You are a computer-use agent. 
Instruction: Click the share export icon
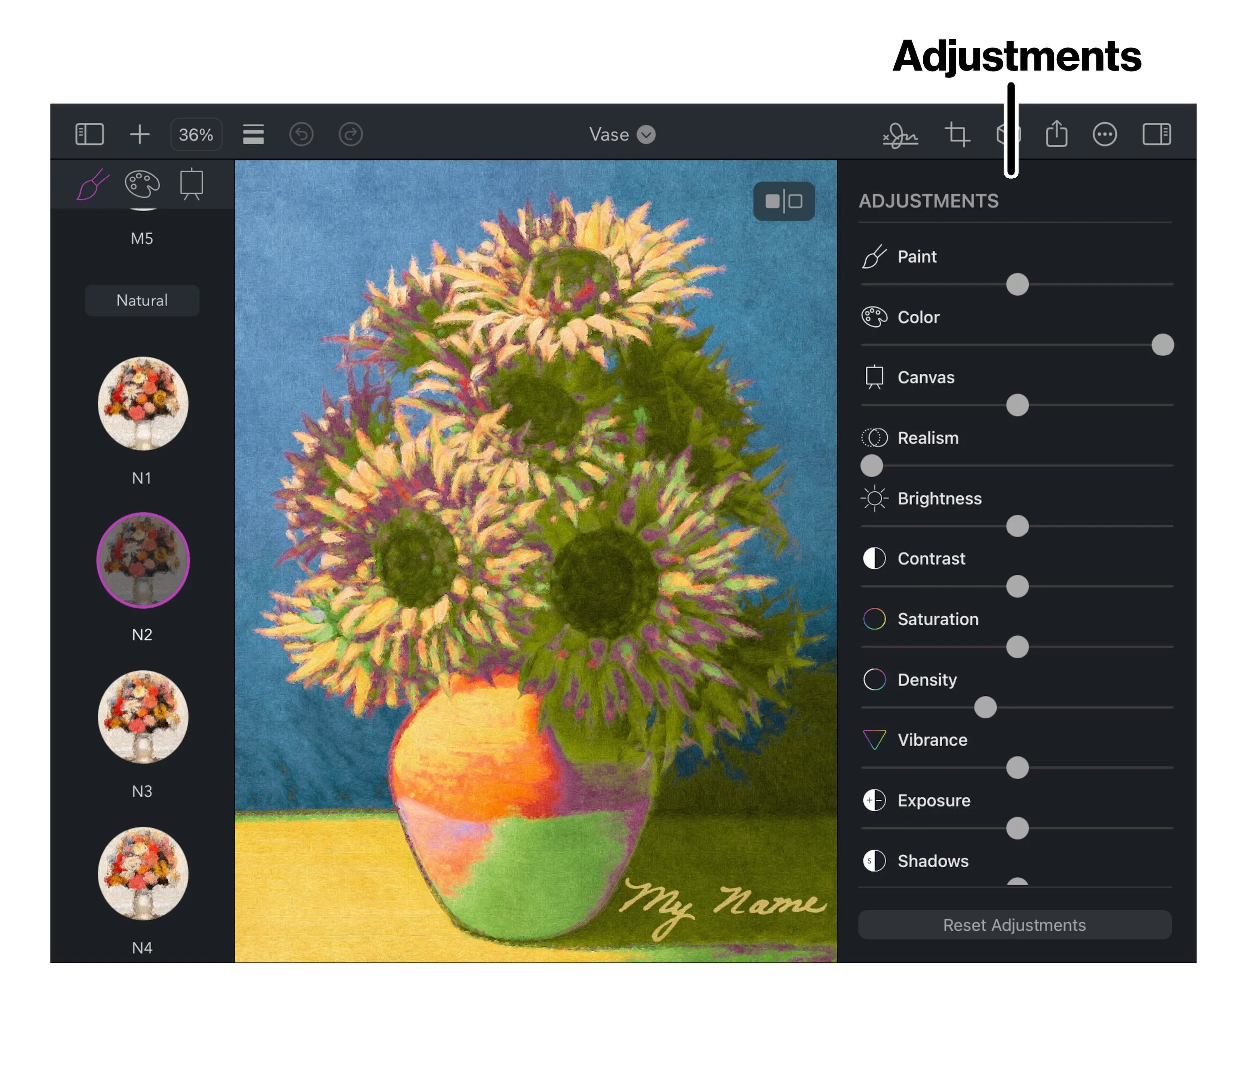coord(1057,134)
